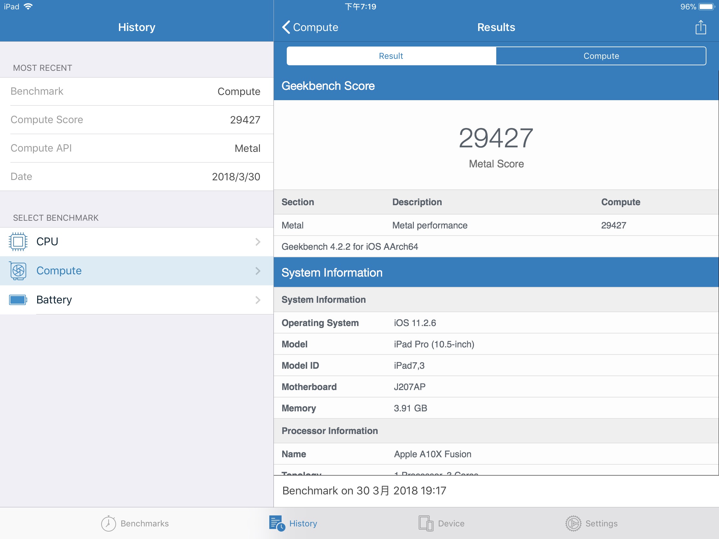Tap the back chevron next to Compute
The image size is (719, 539).
[x=286, y=27]
